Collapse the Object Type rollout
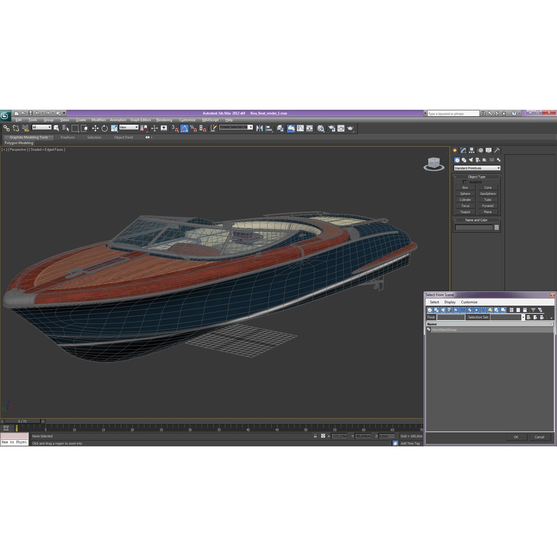This screenshot has width=557, height=557. click(x=477, y=176)
